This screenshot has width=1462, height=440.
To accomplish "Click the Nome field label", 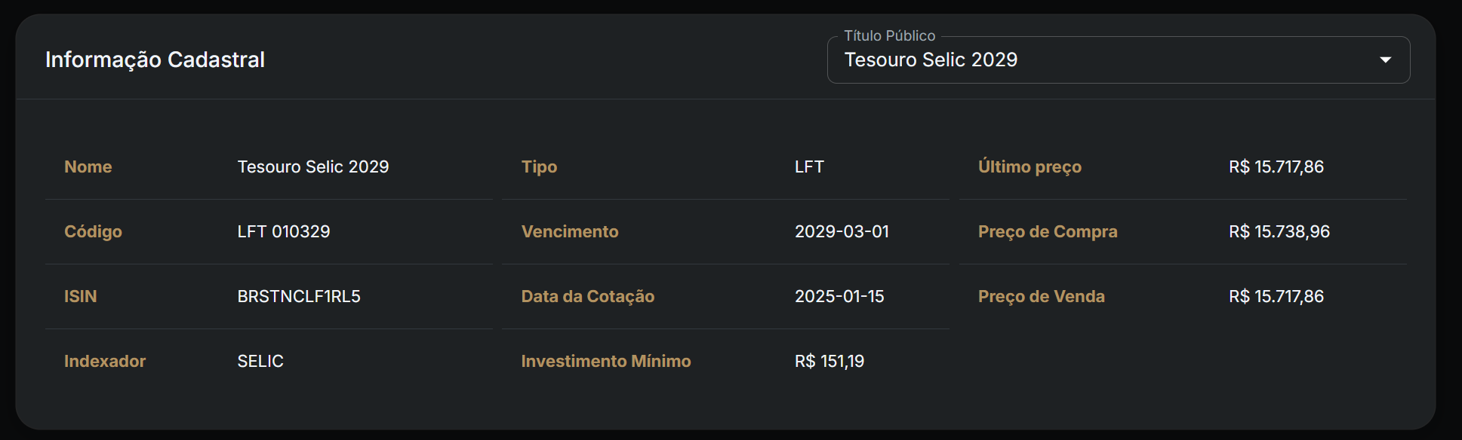I will pos(88,167).
